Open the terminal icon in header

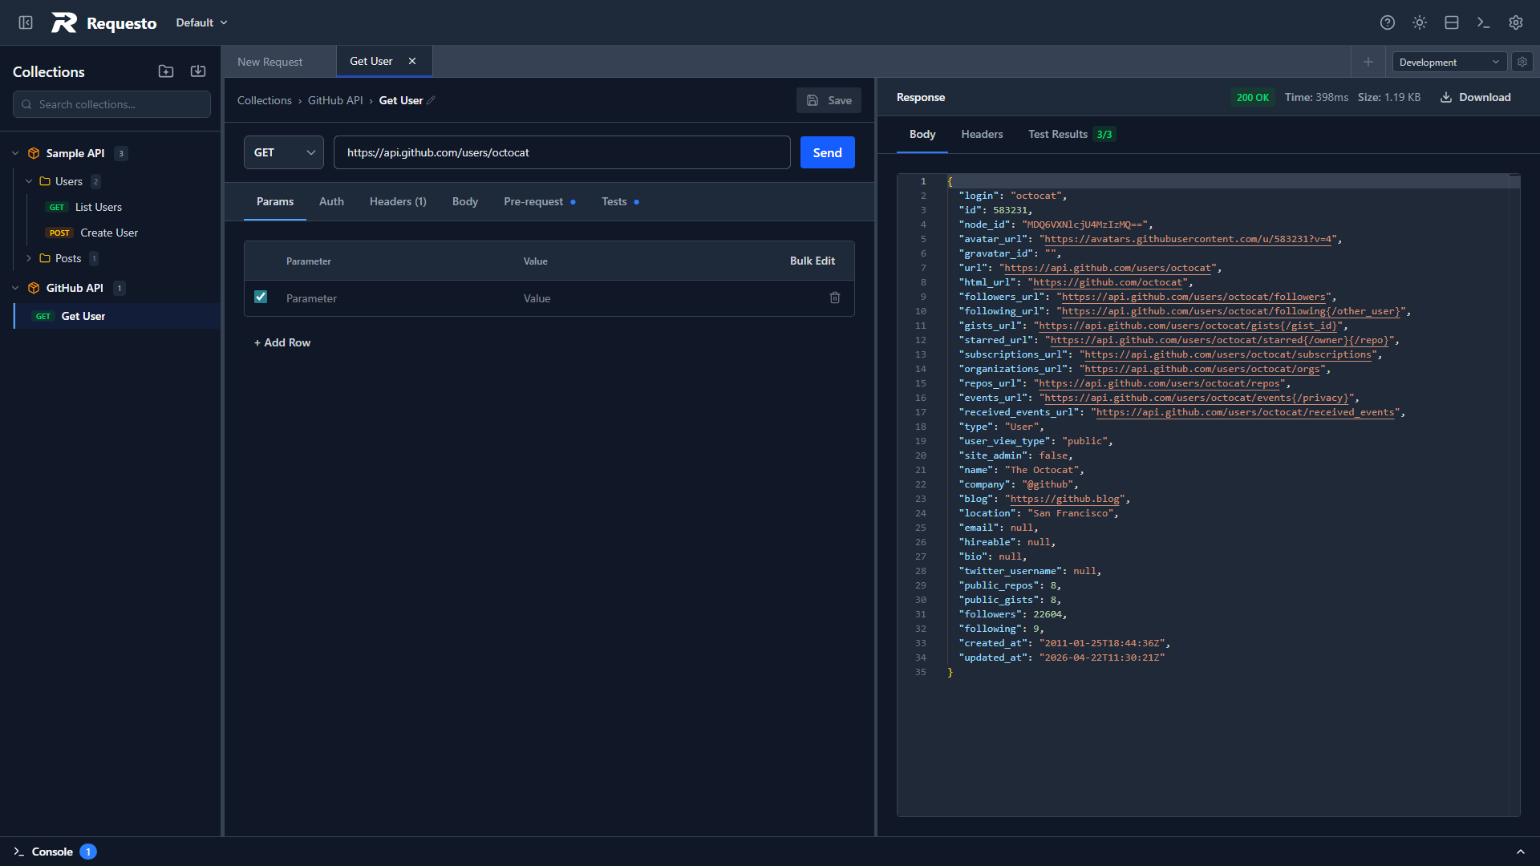pyautogui.click(x=1484, y=22)
